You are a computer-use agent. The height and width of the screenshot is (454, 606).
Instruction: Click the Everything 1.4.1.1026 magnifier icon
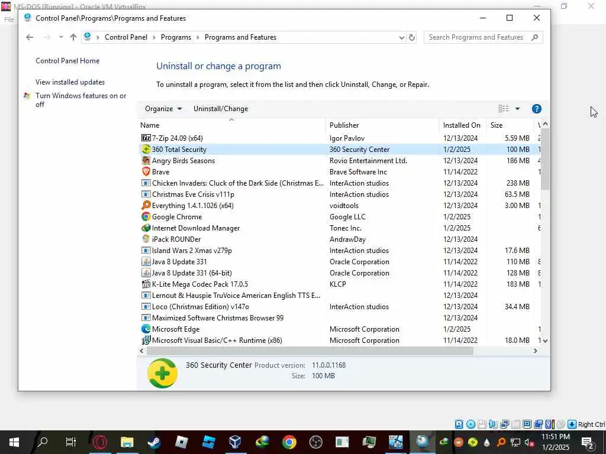point(146,205)
